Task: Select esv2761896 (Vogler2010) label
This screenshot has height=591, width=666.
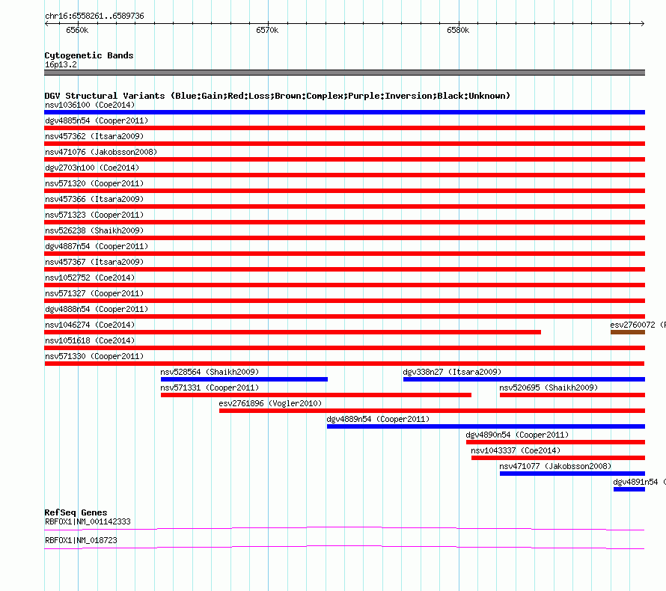Action: tap(270, 403)
